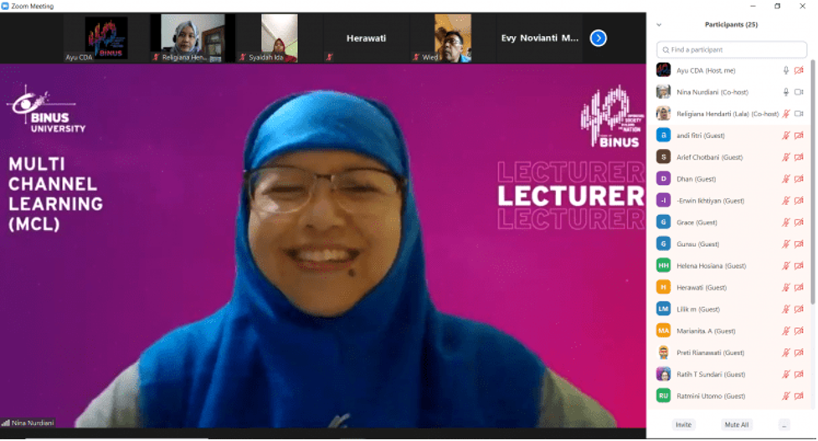The width and height of the screenshot is (818, 441).
Task: Toggle Nina Nurdiani microphone icon
Action: pos(785,92)
